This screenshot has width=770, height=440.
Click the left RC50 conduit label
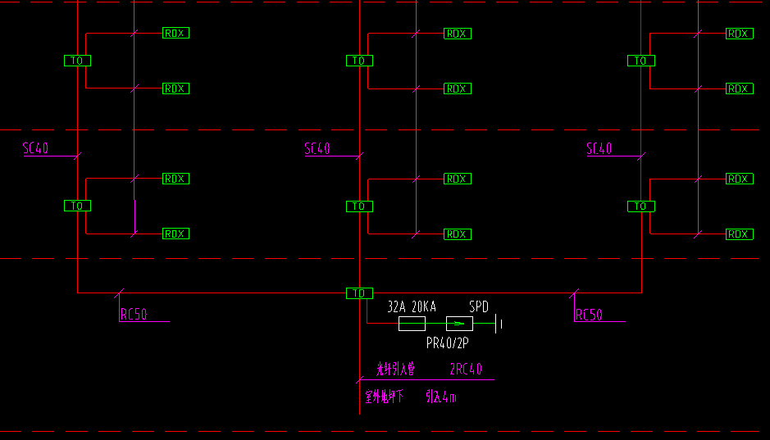(x=134, y=314)
